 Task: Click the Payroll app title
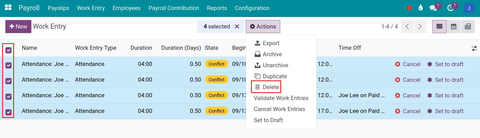pyautogui.click(x=29, y=8)
